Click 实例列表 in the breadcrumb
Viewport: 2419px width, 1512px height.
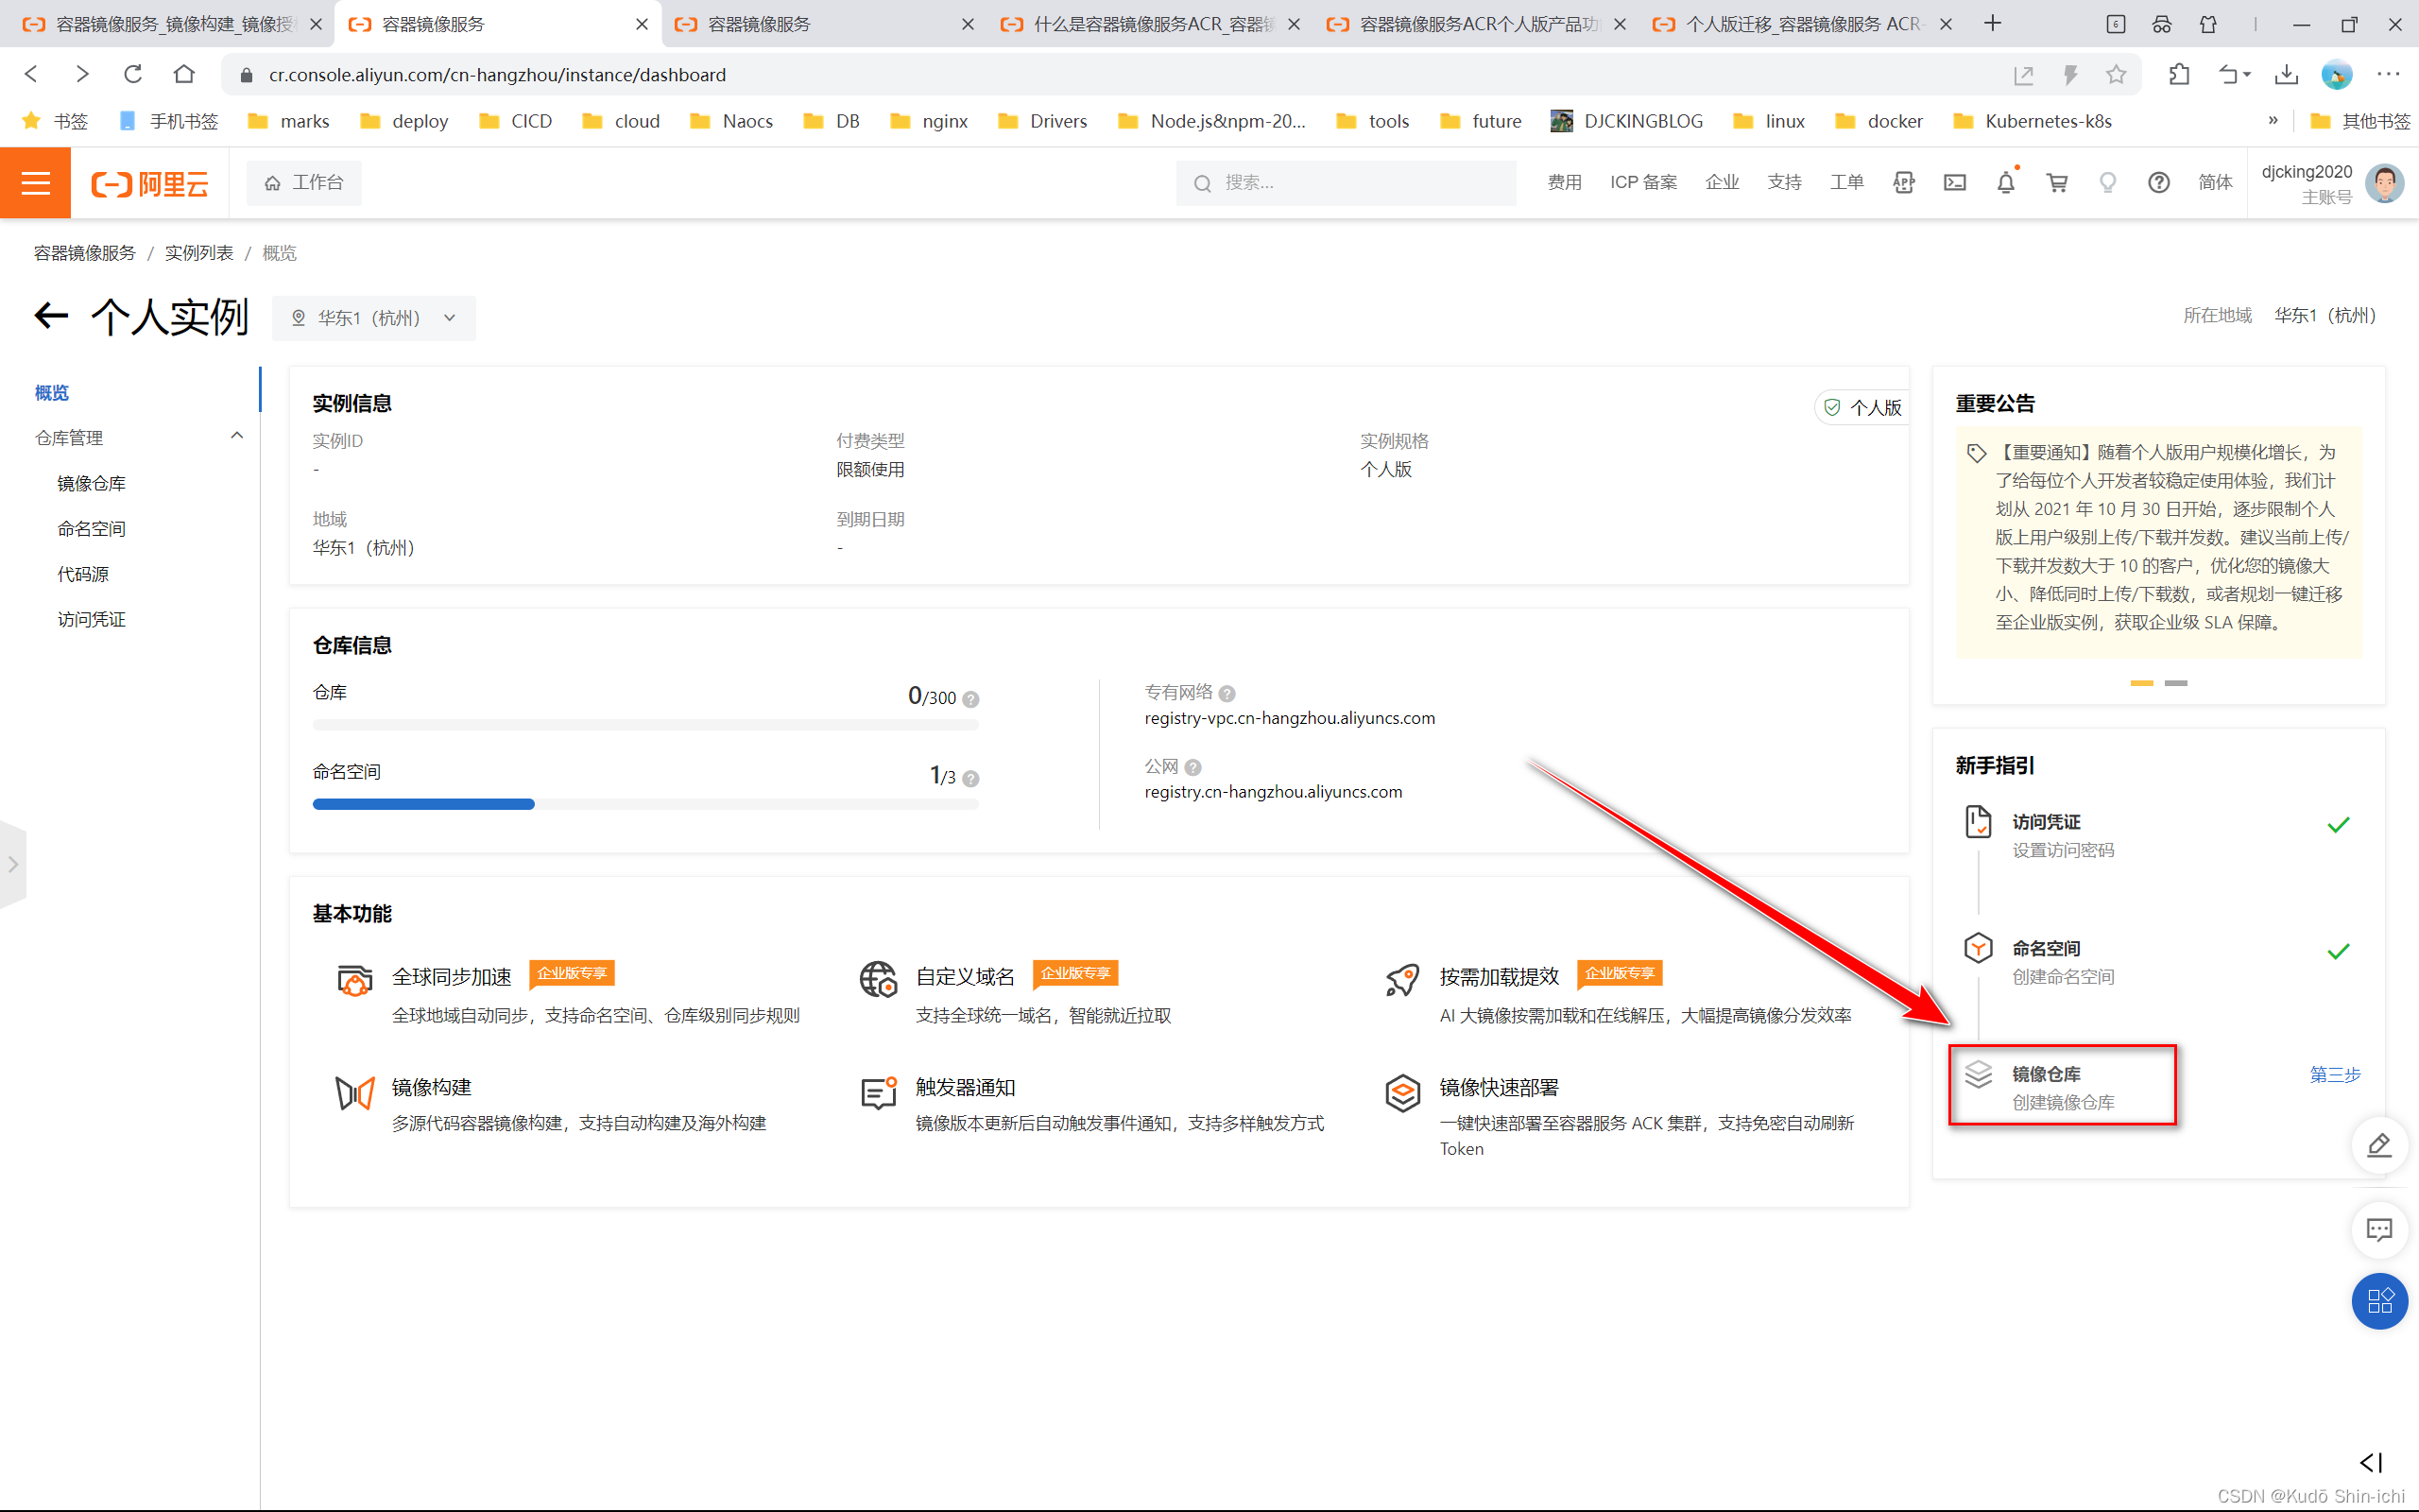(x=199, y=253)
